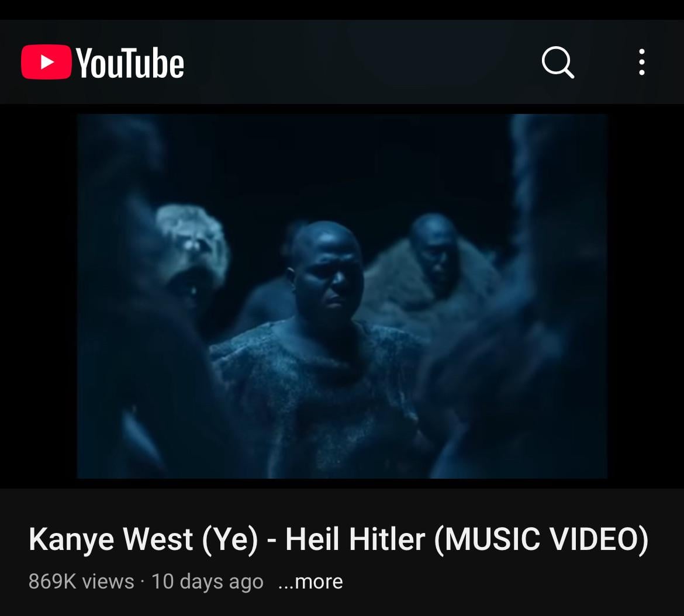Tap the black letterbox bar left of the video
The height and width of the screenshot is (616, 684).
tap(39, 296)
